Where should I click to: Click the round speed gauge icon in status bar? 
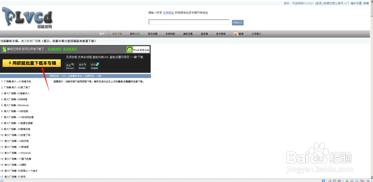(x=335, y=181)
